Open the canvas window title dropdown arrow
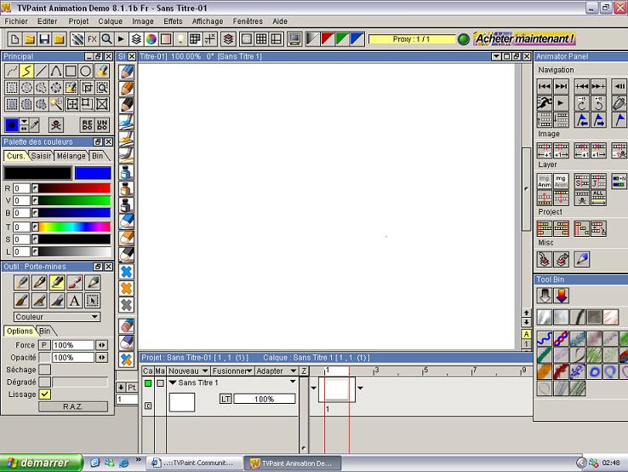The height and width of the screenshot is (472, 628). pyautogui.click(x=496, y=56)
